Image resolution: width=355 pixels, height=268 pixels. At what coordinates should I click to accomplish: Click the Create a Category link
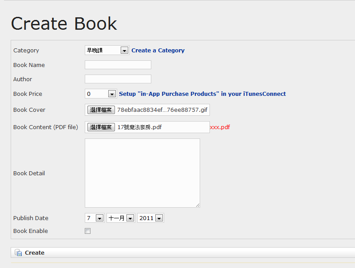158,50
